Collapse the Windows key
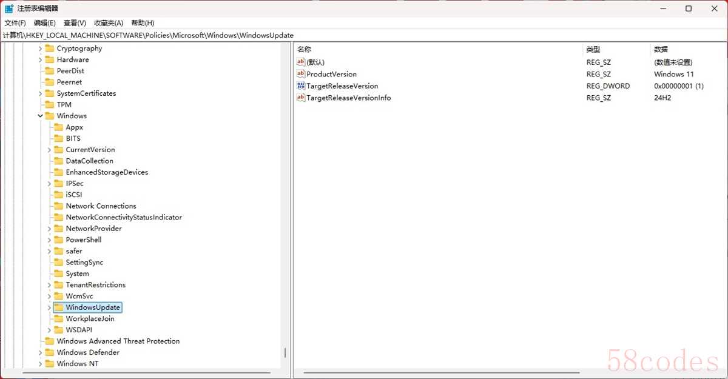The image size is (728, 379). (x=41, y=116)
